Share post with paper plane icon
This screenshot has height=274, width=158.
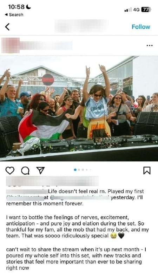click(40, 170)
